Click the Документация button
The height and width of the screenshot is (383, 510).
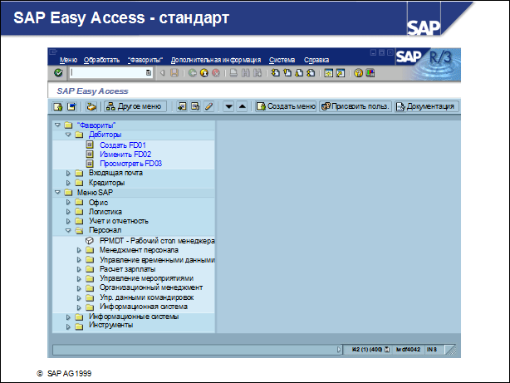[426, 106]
